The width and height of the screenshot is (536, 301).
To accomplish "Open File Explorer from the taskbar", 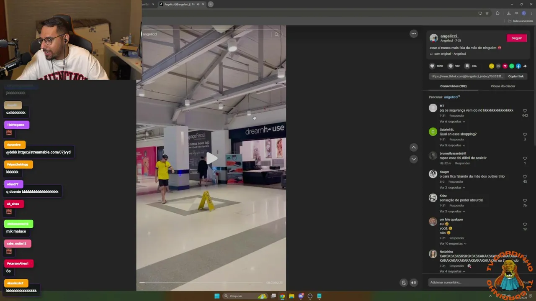I will click(x=291, y=296).
